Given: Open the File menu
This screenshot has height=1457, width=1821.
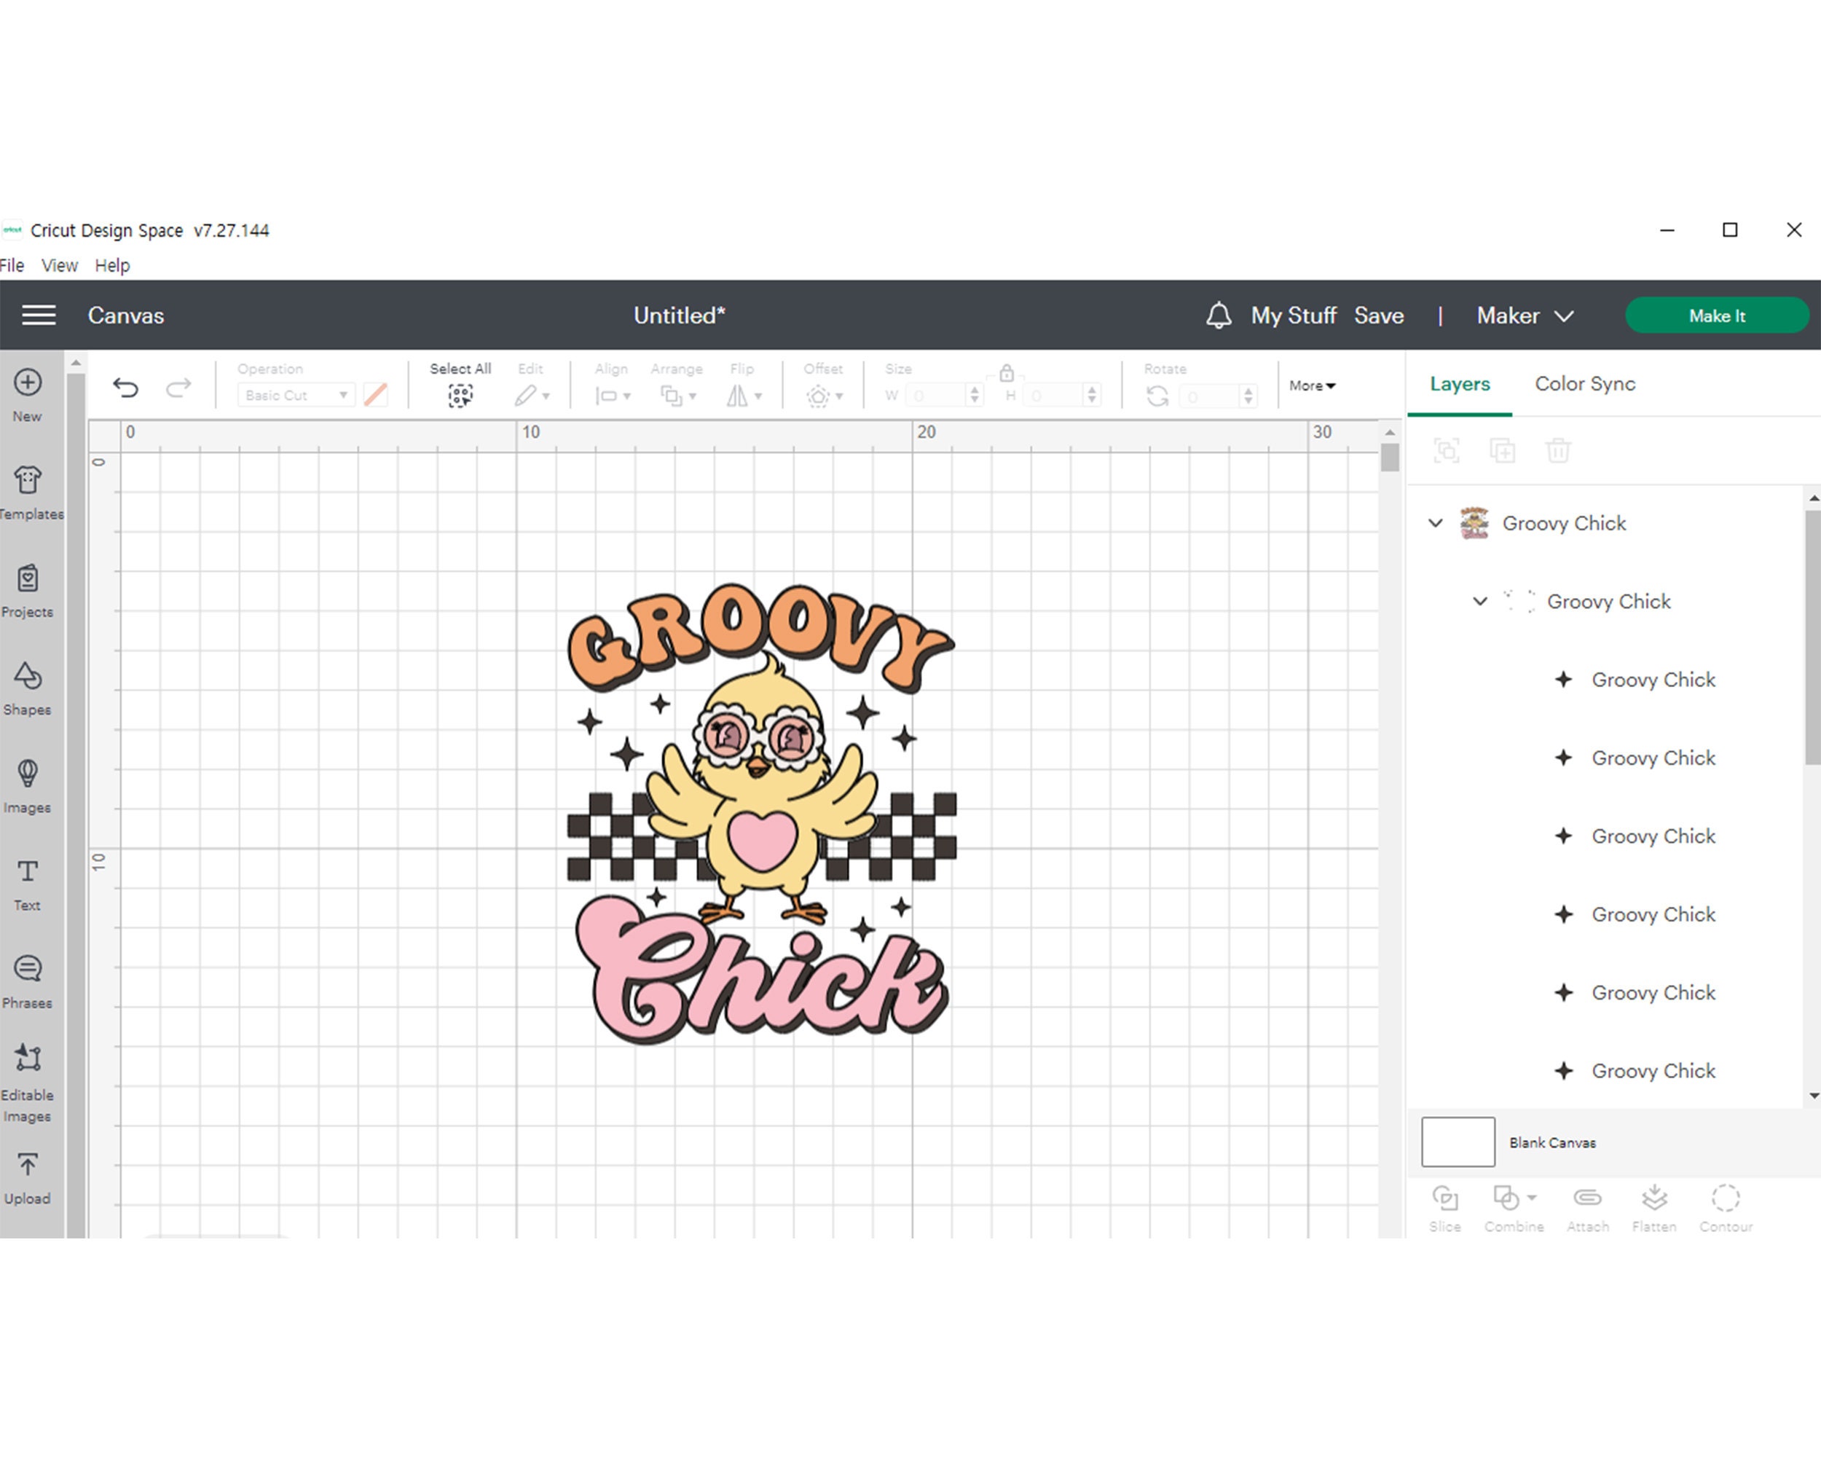Looking at the screenshot, I should [12, 265].
